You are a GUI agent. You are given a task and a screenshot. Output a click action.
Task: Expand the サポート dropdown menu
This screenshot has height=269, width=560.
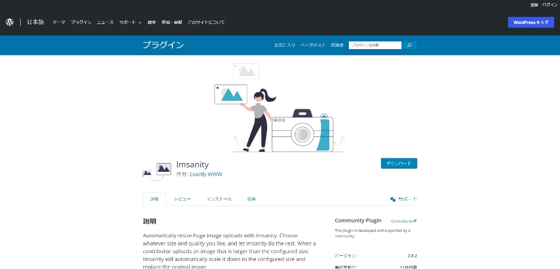[130, 22]
